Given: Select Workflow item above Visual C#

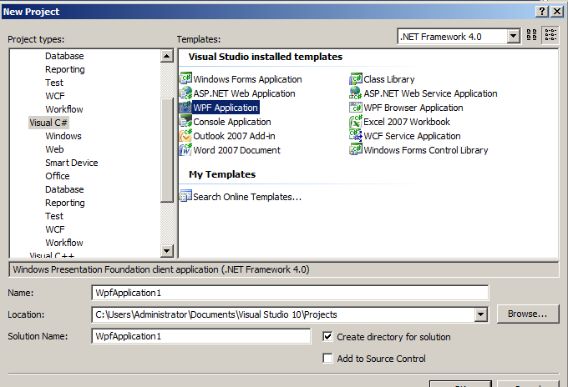Looking at the screenshot, I should [64, 109].
